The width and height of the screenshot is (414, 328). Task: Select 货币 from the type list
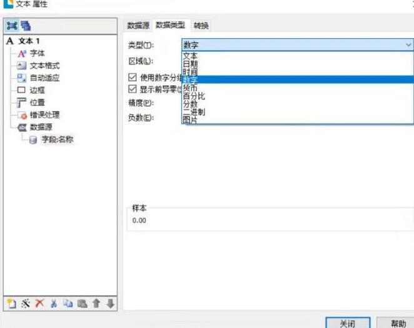(x=190, y=88)
